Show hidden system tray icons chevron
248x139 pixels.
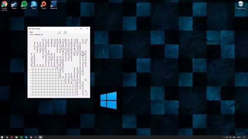pos(224,137)
